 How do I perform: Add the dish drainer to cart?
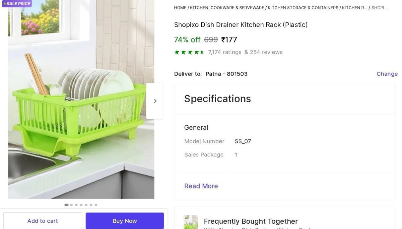[43, 221]
